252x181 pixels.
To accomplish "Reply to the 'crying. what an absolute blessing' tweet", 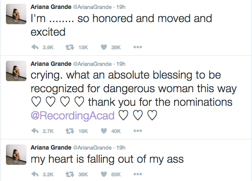I will click(x=35, y=131).
